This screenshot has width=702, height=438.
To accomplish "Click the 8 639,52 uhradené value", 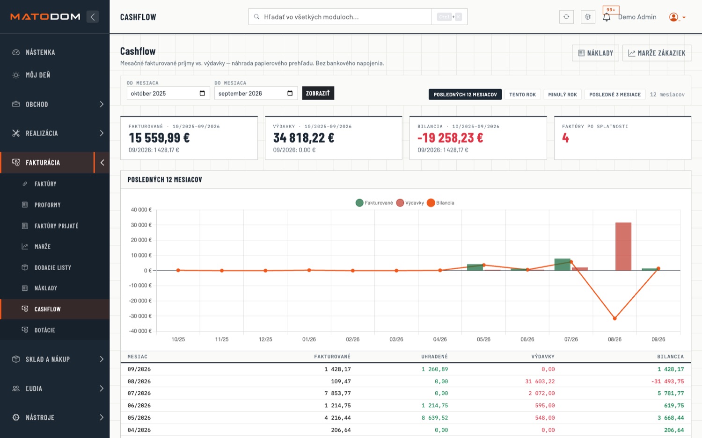I will click(x=435, y=417).
